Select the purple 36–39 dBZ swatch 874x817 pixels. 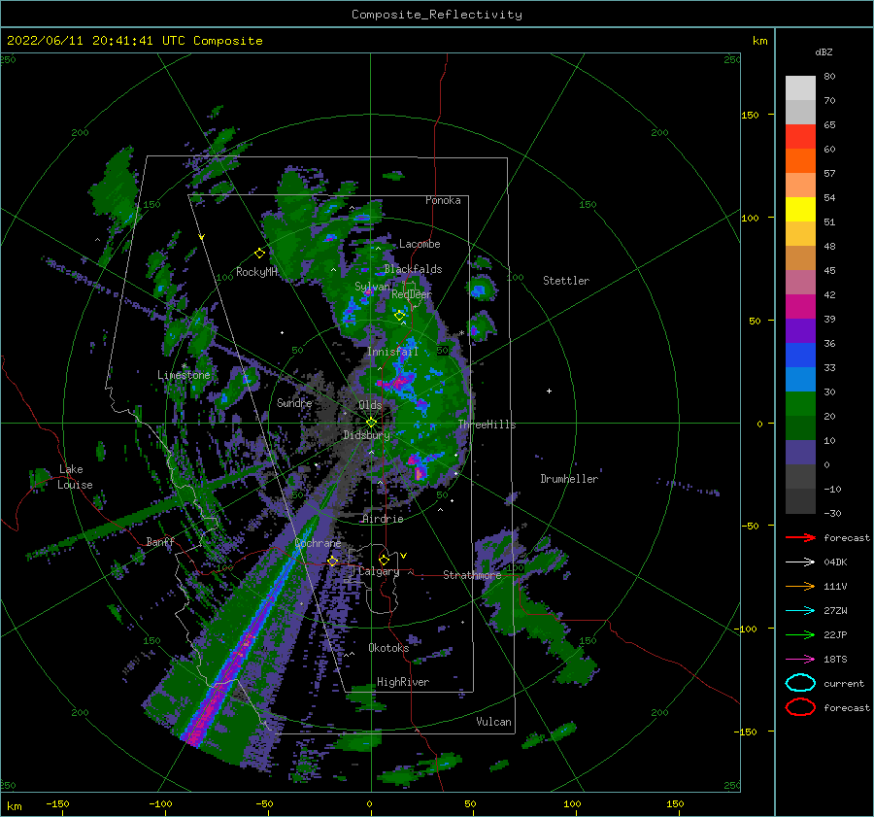[x=800, y=331]
